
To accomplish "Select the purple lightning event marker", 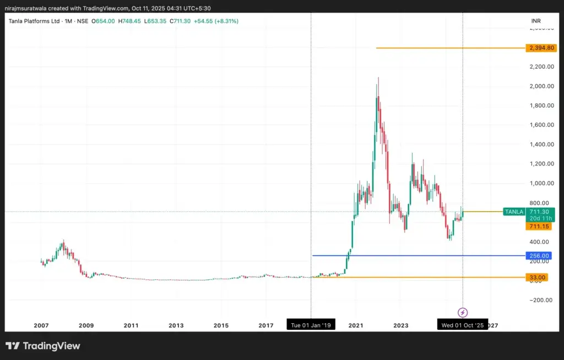I will pyautogui.click(x=462, y=313).
